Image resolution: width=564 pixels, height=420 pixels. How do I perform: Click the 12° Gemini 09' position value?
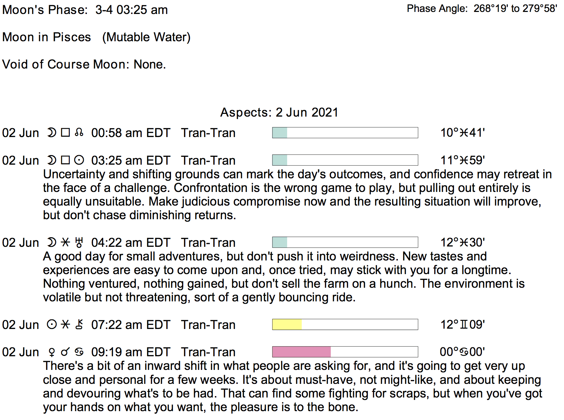462,325
